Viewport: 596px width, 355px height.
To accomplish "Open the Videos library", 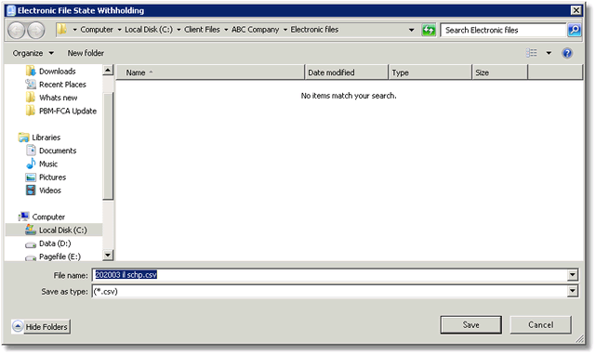I will pos(50,190).
